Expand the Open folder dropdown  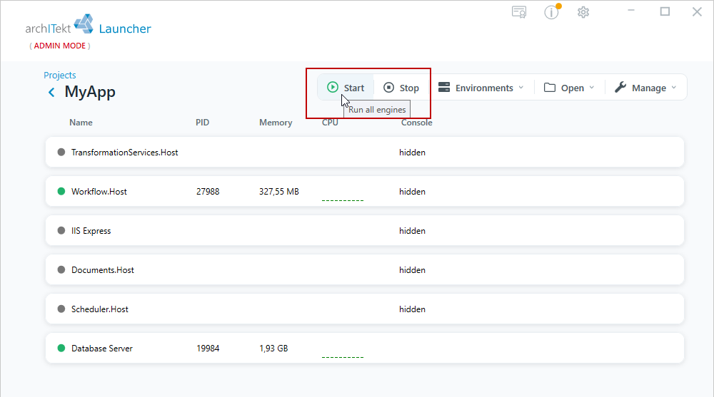569,88
